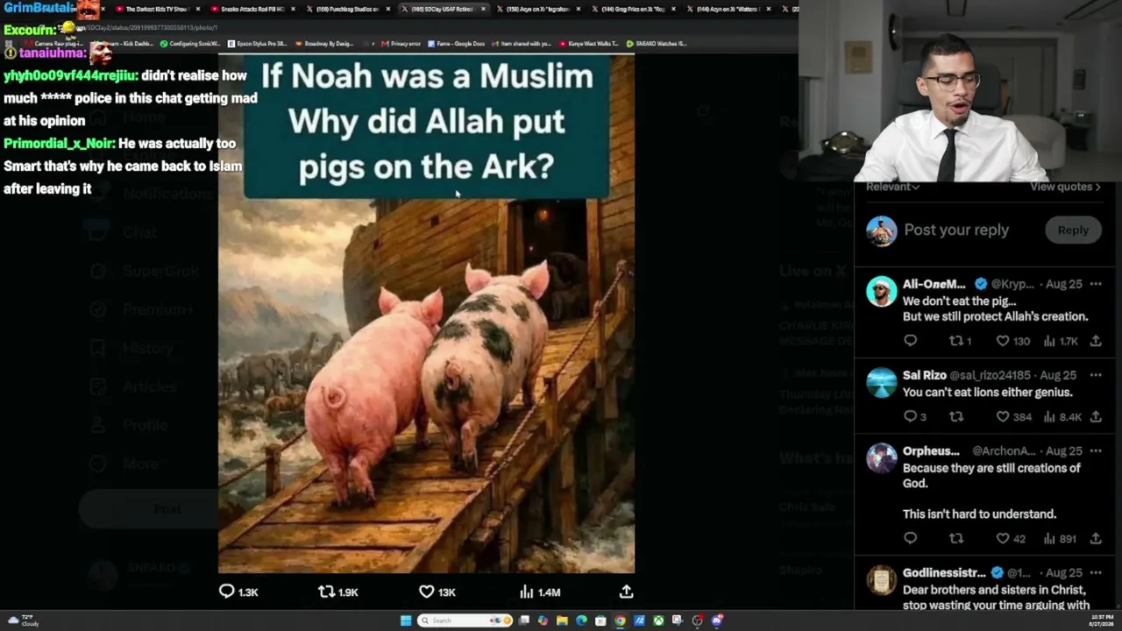Repost the main post with 1.9K reposts

click(x=338, y=592)
